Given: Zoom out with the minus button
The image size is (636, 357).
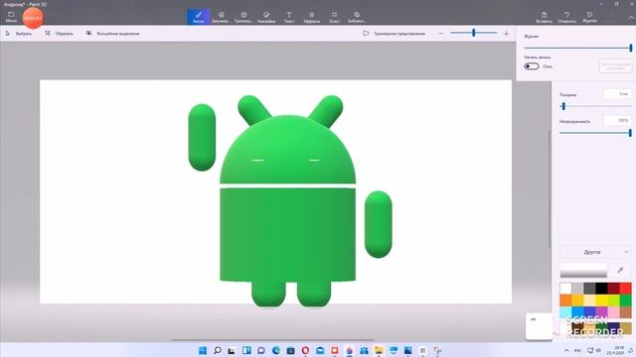Looking at the screenshot, I should click(x=441, y=34).
